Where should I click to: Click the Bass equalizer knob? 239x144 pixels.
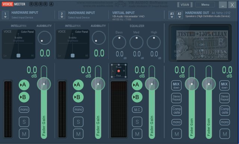pyautogui.click(x=119, y=42)
